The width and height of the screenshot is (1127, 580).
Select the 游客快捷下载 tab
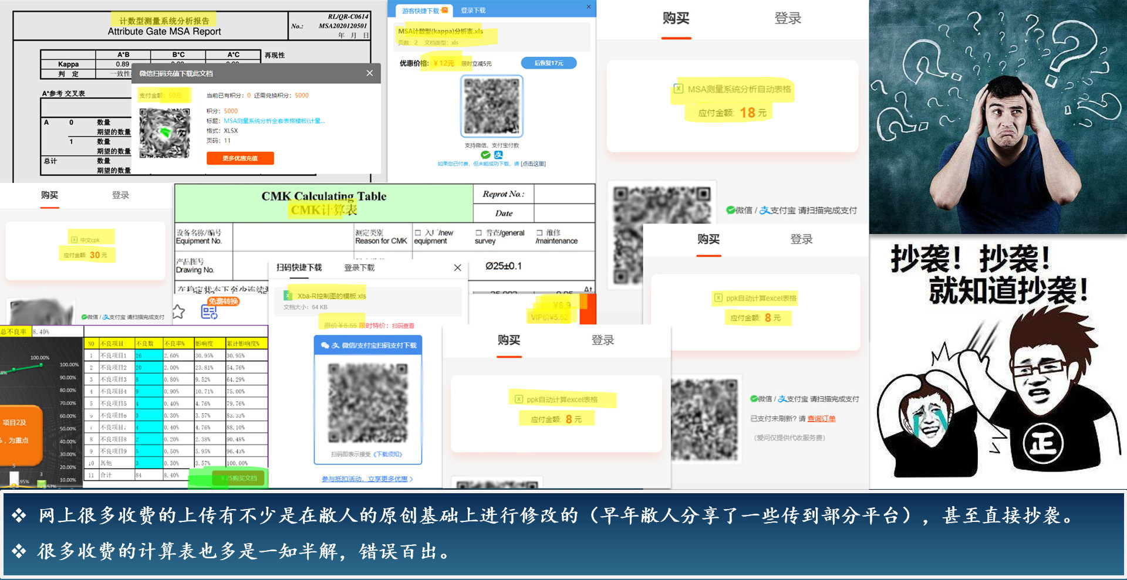tap(421, 11)
